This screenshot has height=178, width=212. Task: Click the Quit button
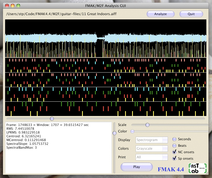(x=191, y=14)
